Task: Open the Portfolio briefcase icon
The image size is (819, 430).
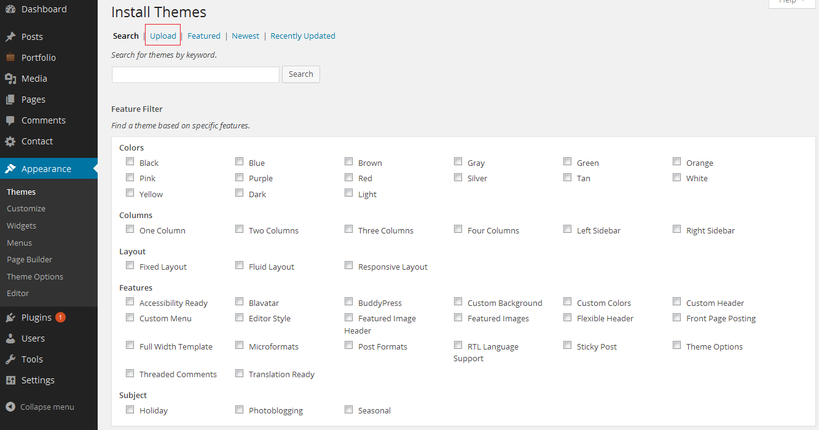Action: 10,58
